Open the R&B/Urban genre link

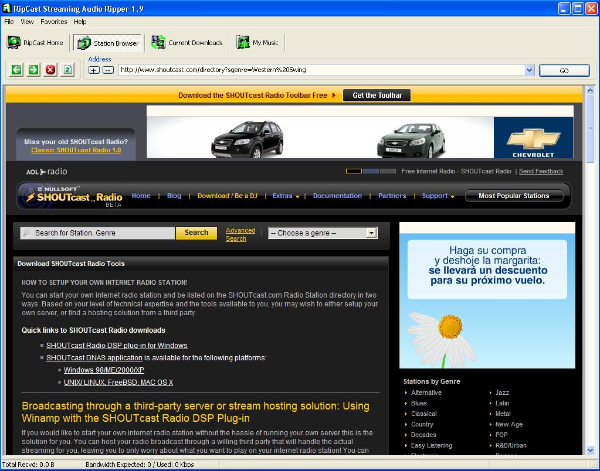pos(511,445)
